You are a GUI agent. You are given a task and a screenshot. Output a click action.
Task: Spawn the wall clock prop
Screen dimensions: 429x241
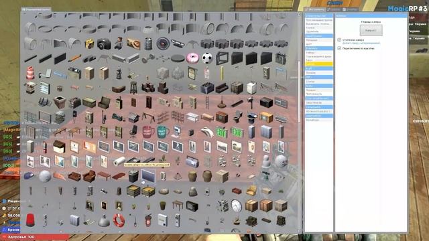pyautogui.click(x=237, y=206)
